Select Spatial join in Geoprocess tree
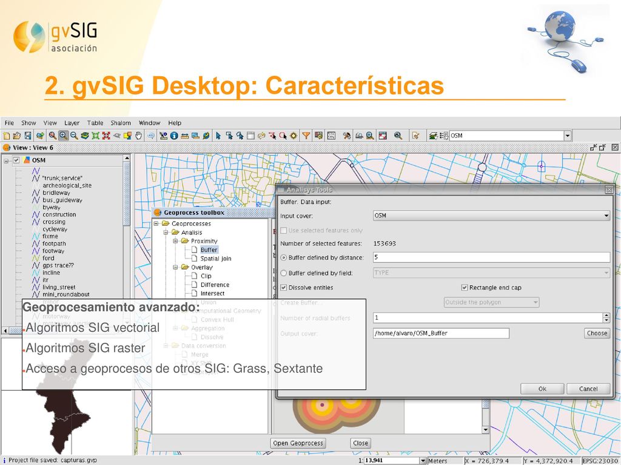The image size is (621, 465). [216, 259]
